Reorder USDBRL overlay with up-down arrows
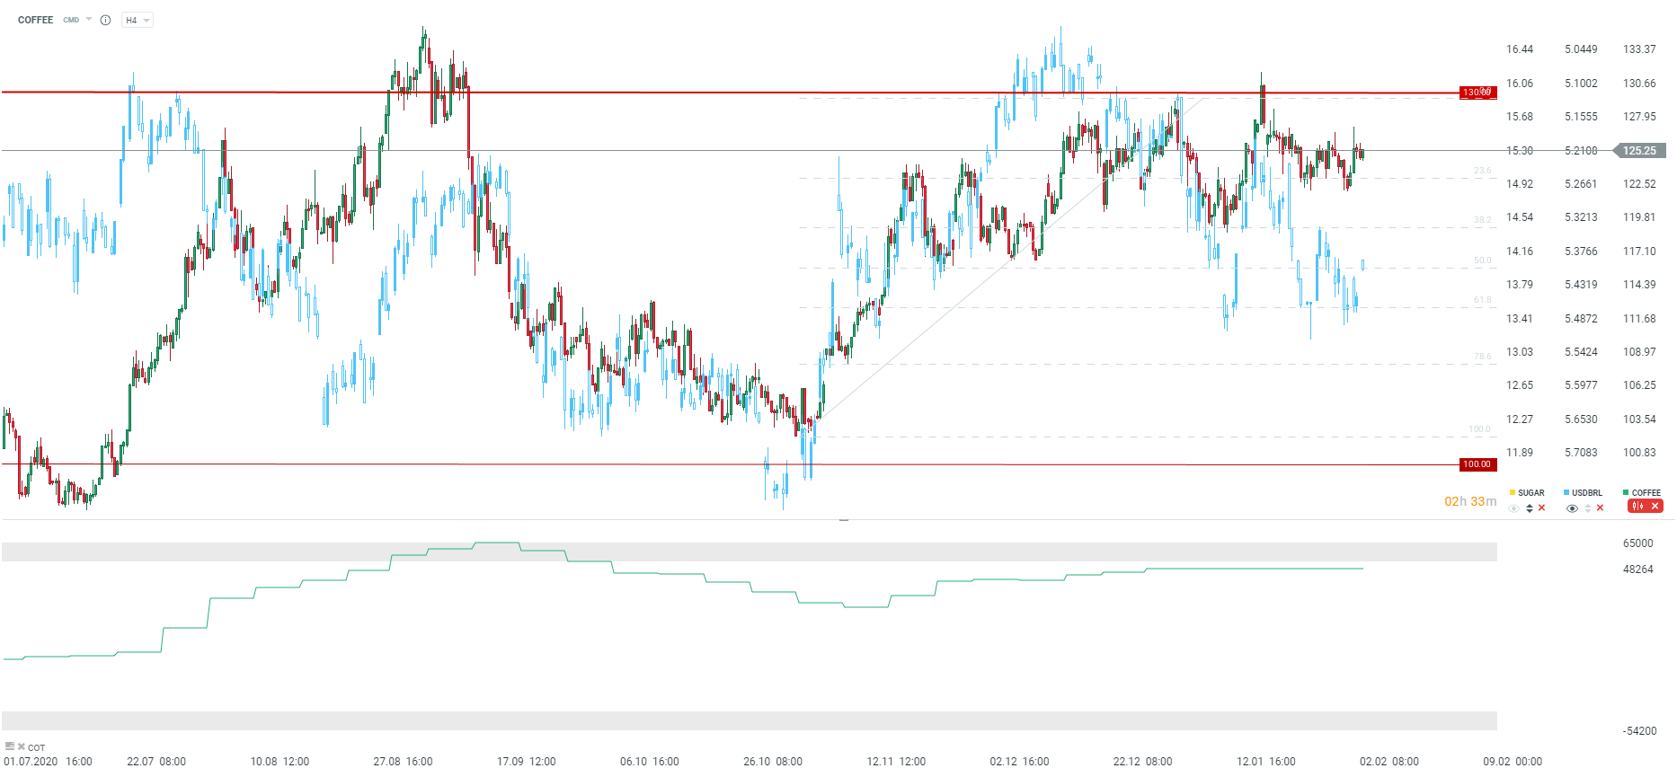The width and height of the screenshot is (1677, 777). coord(1588,508)
